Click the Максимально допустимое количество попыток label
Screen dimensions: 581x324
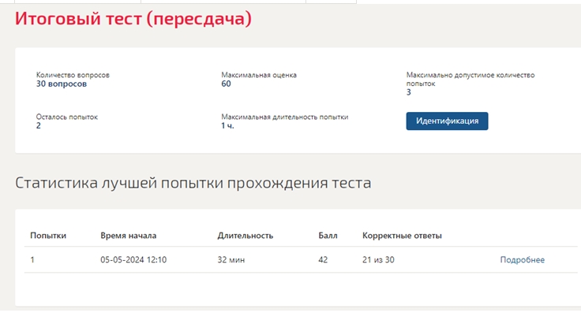pos(470,79)
